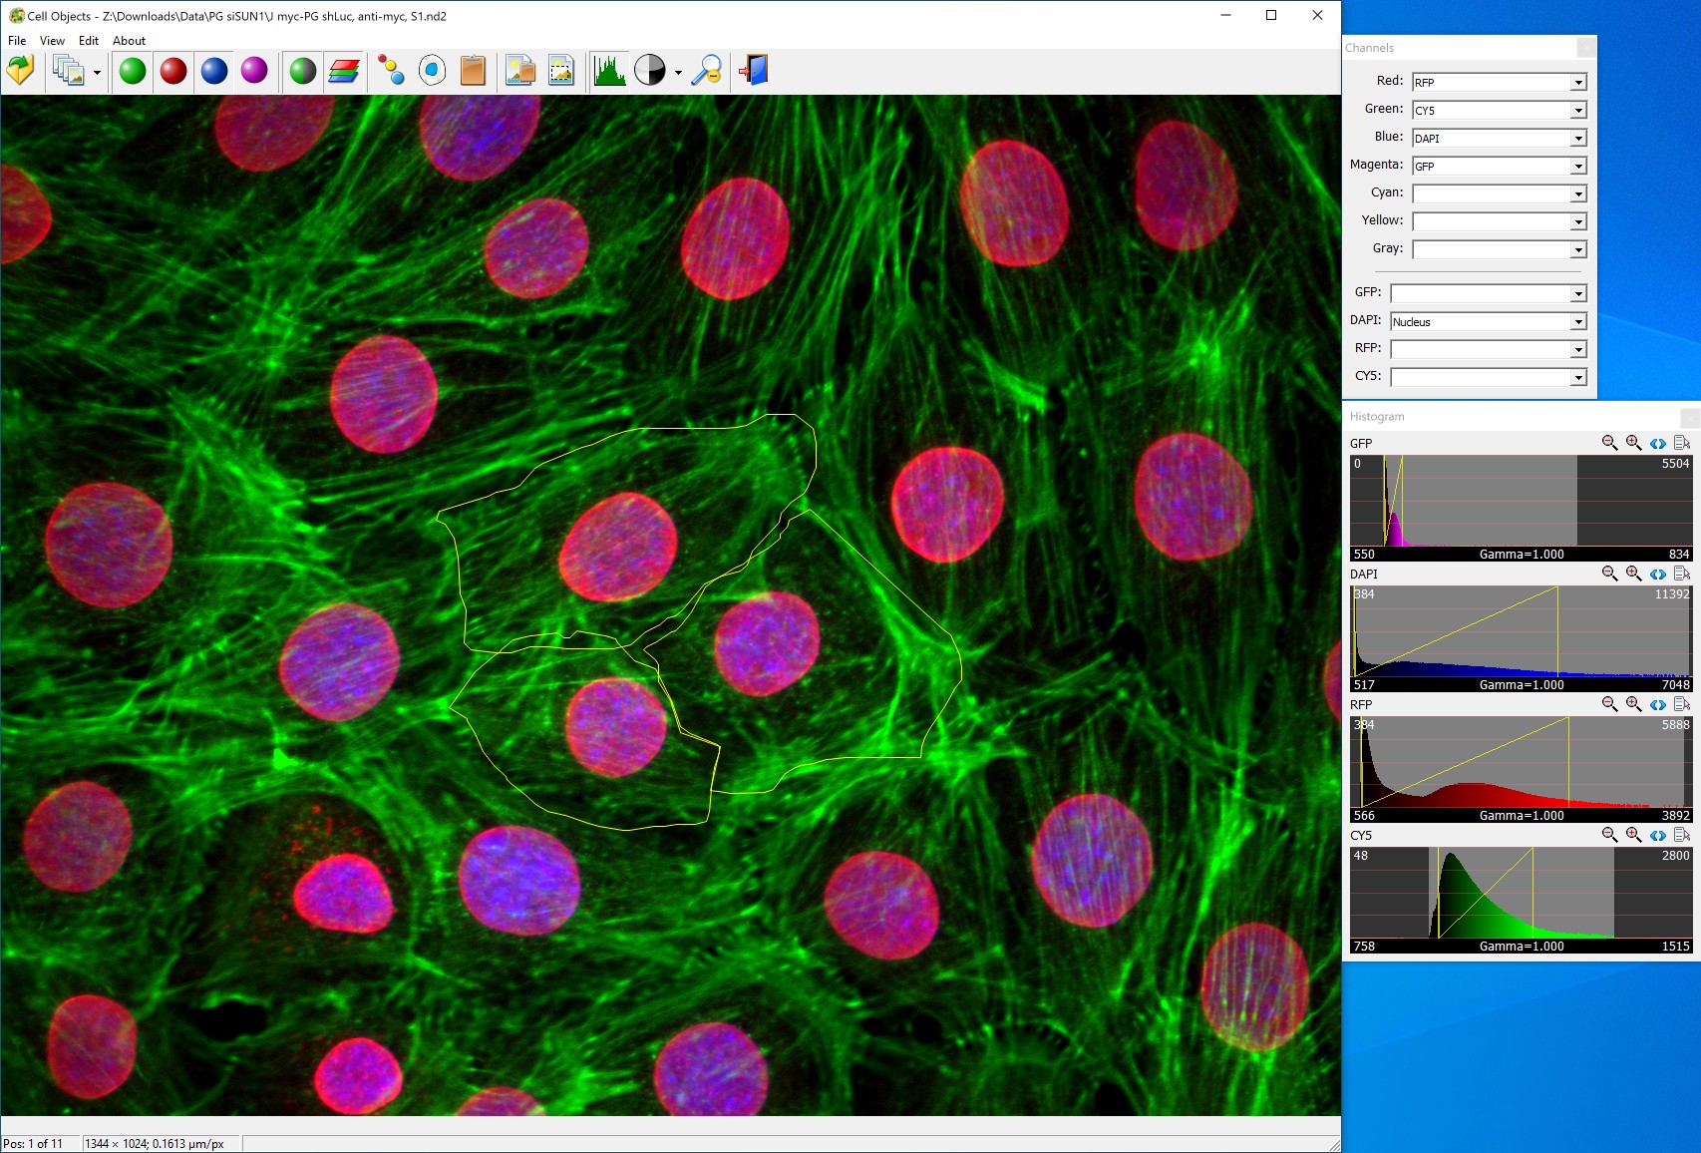
Task: Click the GFP histogram options list icon
Action: click(1682, 443)
